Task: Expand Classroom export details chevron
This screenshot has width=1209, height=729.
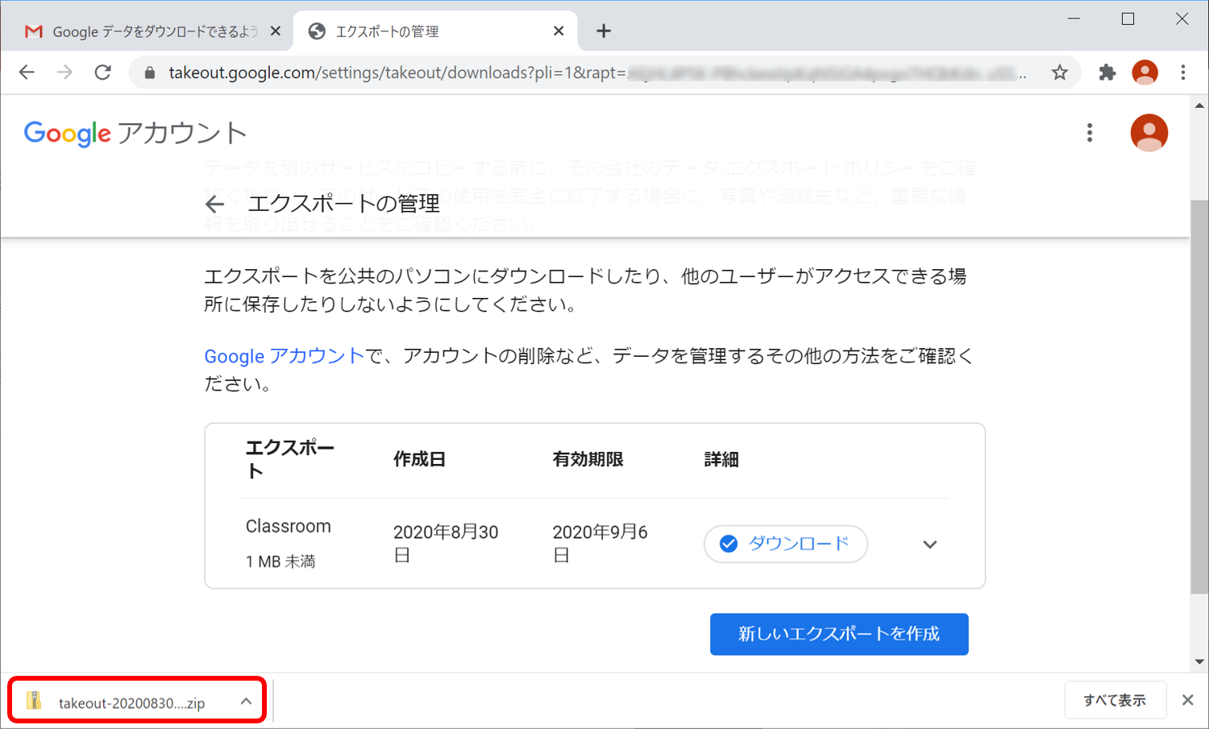Action: [x=930, y=545]
